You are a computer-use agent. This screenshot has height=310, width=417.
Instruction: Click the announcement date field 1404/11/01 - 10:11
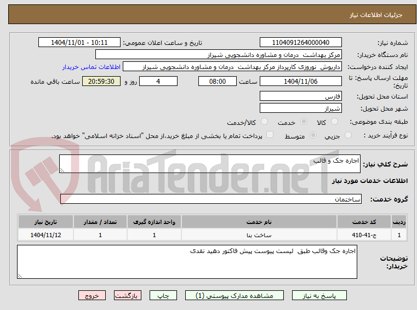(79, 42)
